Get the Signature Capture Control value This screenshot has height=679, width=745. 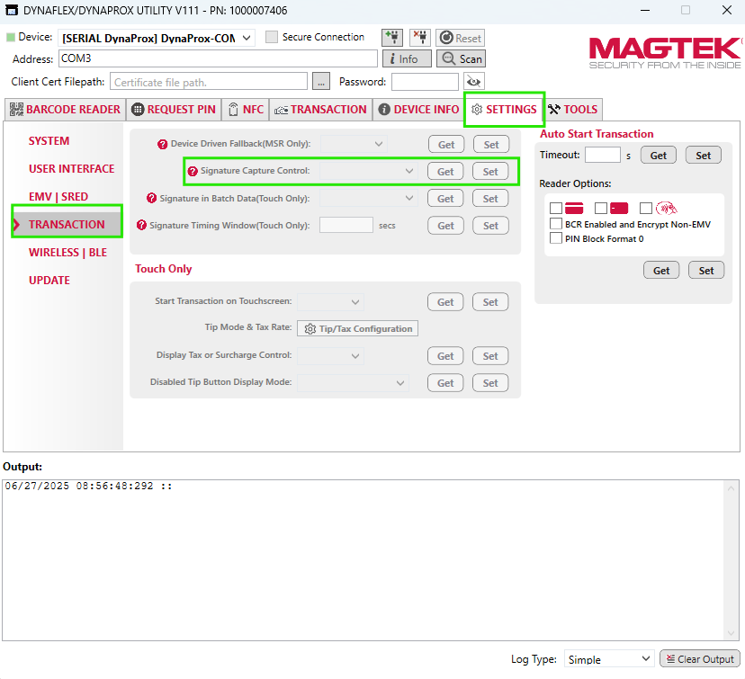445,172
